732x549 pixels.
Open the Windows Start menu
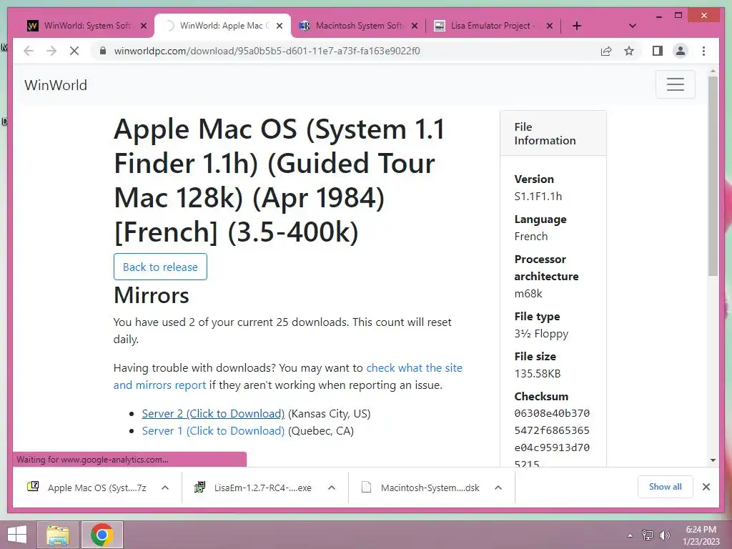17,535
